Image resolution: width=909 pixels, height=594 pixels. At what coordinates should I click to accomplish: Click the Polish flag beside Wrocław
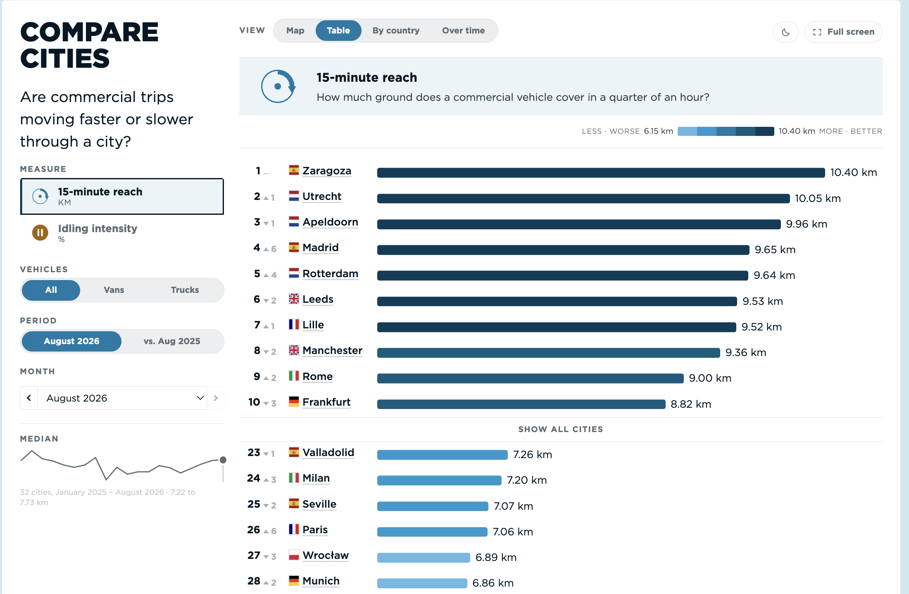(x=294, y=555)
